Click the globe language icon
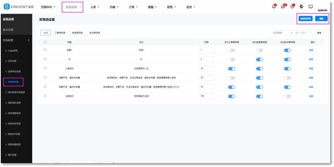Screen dimensions: 334x167 tap(301, 7)
